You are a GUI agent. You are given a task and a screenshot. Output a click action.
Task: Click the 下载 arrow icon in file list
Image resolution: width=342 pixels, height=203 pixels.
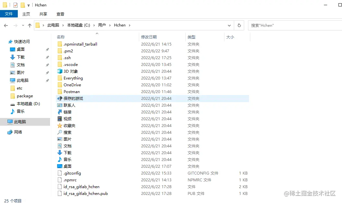click(59, 153)
